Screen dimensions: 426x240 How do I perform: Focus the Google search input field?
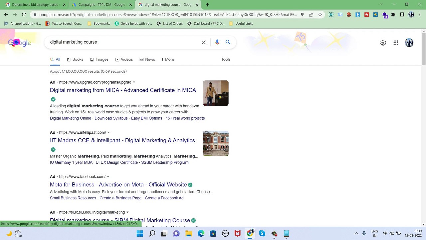[x=123, y=42]
